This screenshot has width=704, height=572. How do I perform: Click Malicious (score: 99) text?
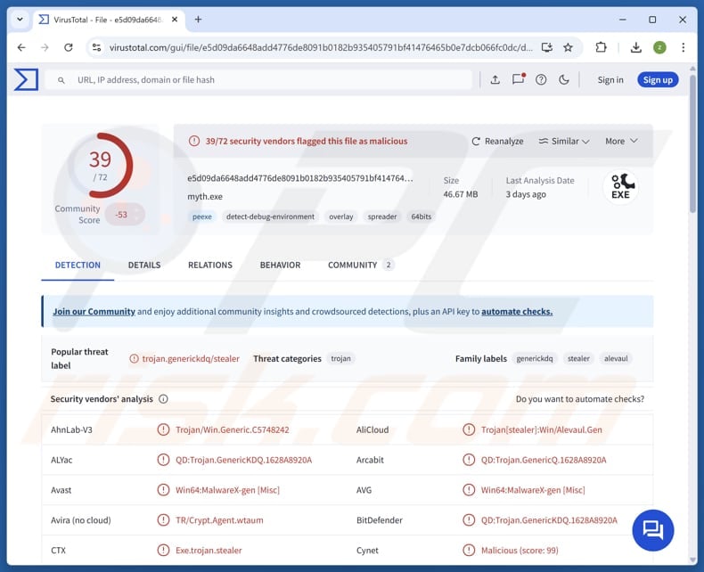[520, 551]
